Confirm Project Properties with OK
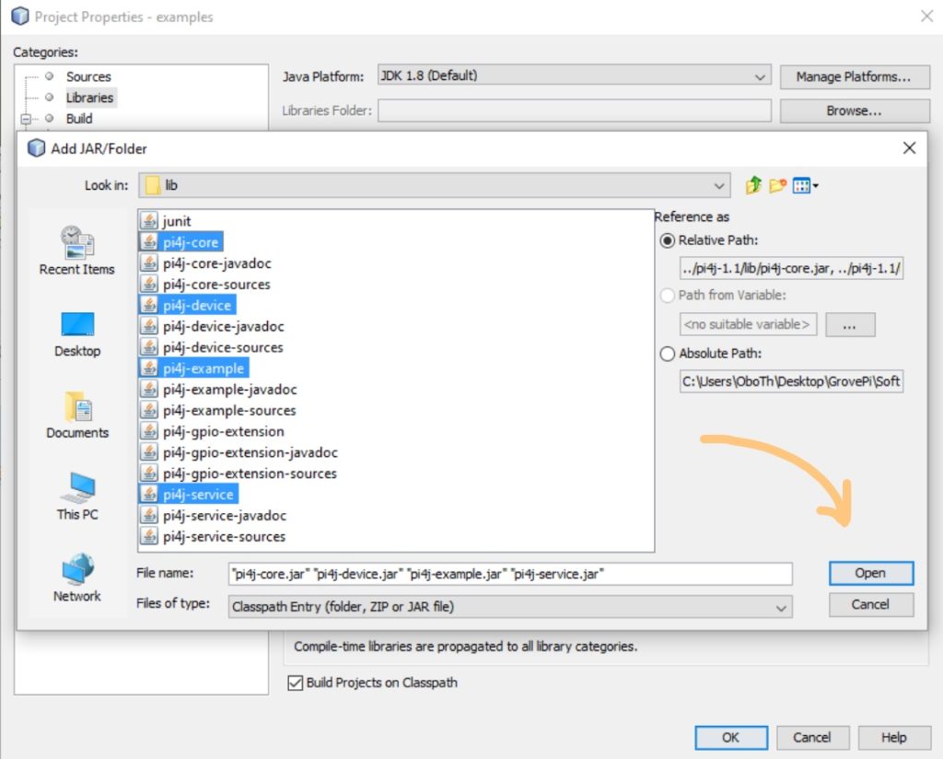The height and width of the screenshot is (759, 943). (x=730, y=737)
